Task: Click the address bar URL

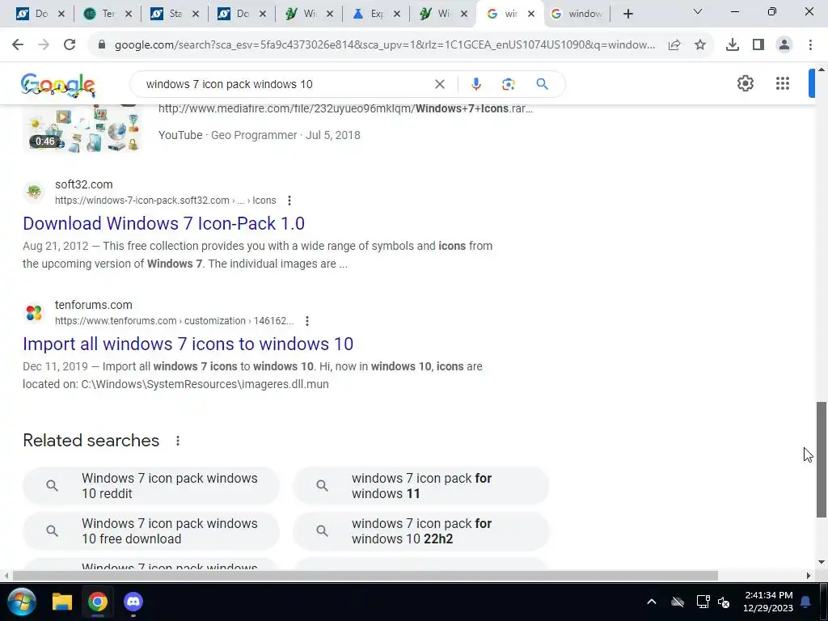Action: pos(384,45)
